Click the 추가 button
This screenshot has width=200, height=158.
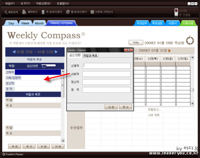[29, 147]
